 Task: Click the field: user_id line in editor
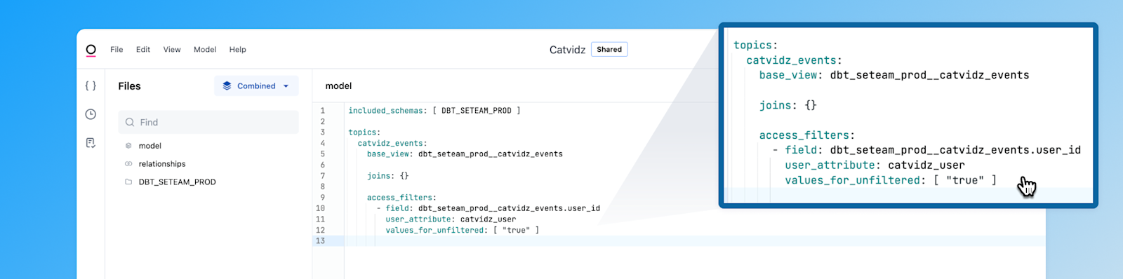coord(489,208)
